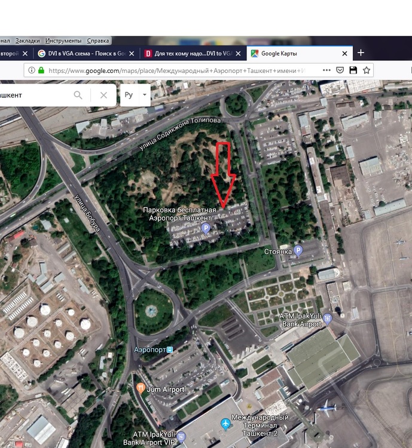This screenshot has height=448, width=412.
Task: Open the Инструменты menu
Action: (x=63, y=41)
